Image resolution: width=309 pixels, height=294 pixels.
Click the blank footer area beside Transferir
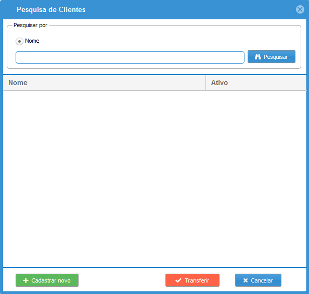(x=122, y=280)
